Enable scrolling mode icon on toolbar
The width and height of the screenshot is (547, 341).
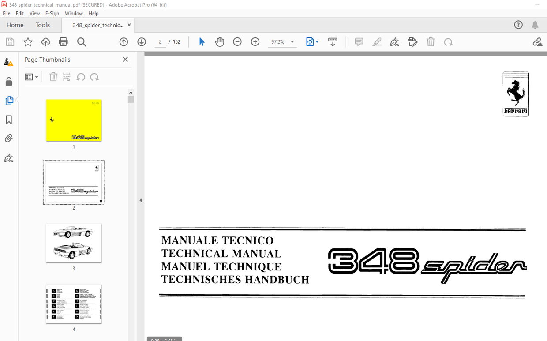click(332, 41)
